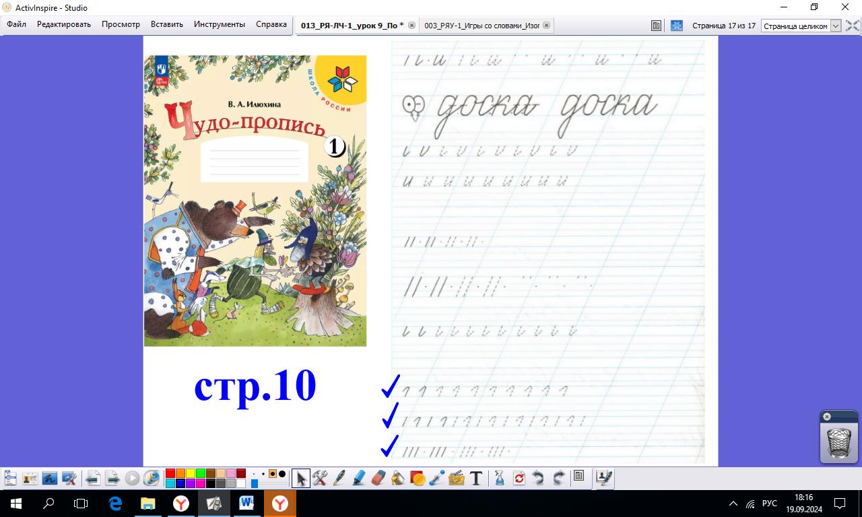Open the Инструменты menu
The width and height of the screenshot is (862, 517).
click(x=220, y=24)
